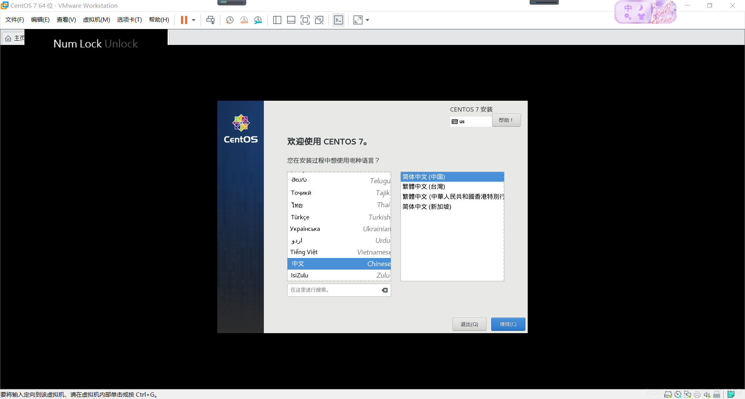This screenshot has width=745, height=399.
Task: Open the snapshot manager
Action: 258,20
